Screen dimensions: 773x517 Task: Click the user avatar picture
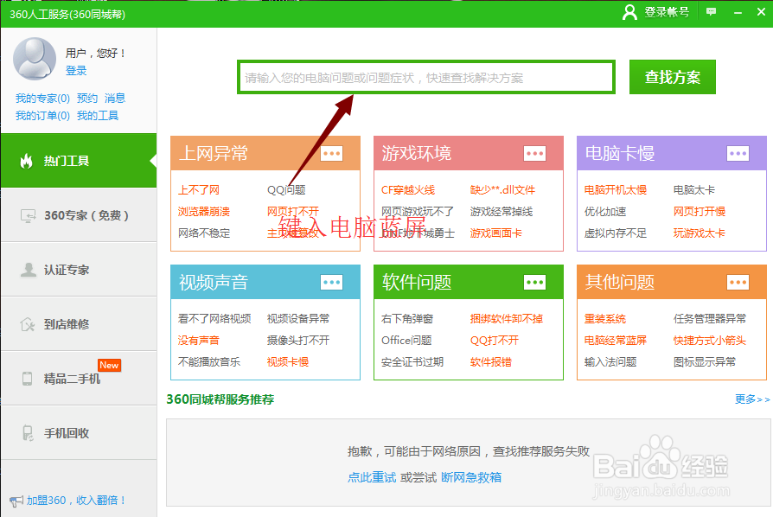[x=35, y=59]
